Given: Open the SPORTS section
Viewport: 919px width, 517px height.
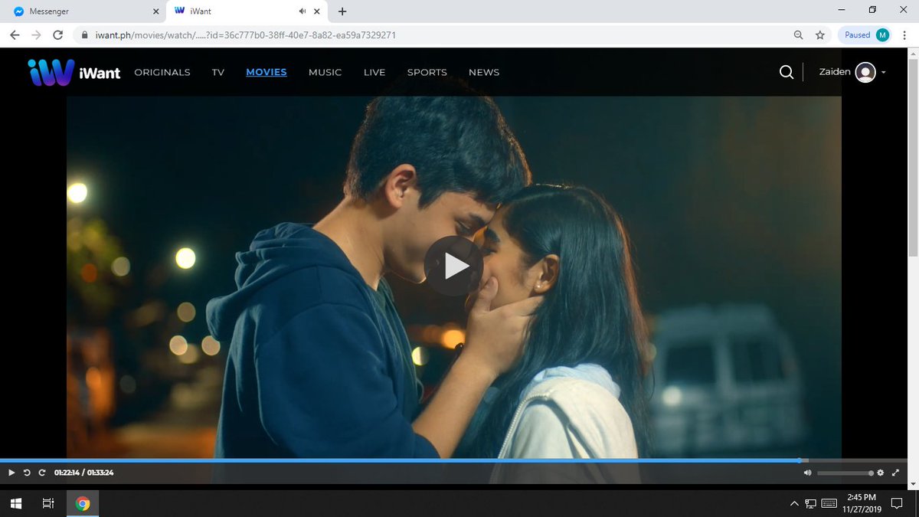Looking at the screenshot, I should (427, 72).
